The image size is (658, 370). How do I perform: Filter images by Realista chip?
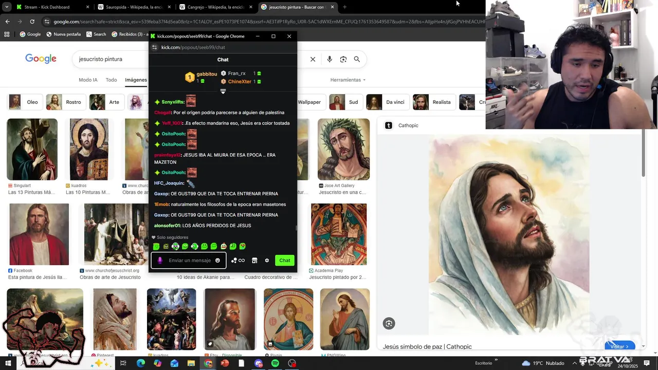(434, 102)
